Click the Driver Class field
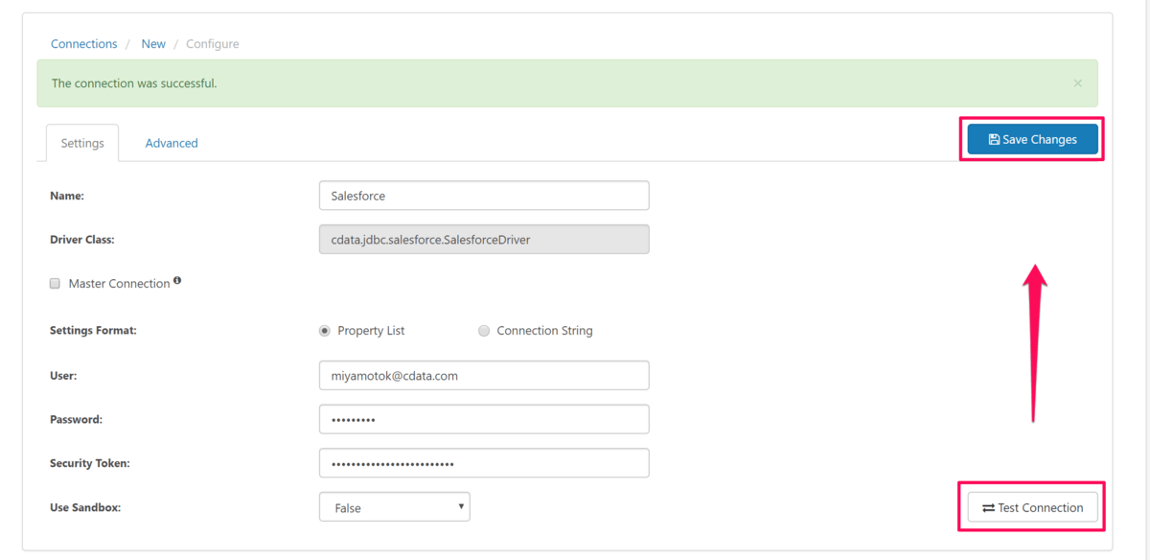1150x560 pixels. [x=484, y=240]
